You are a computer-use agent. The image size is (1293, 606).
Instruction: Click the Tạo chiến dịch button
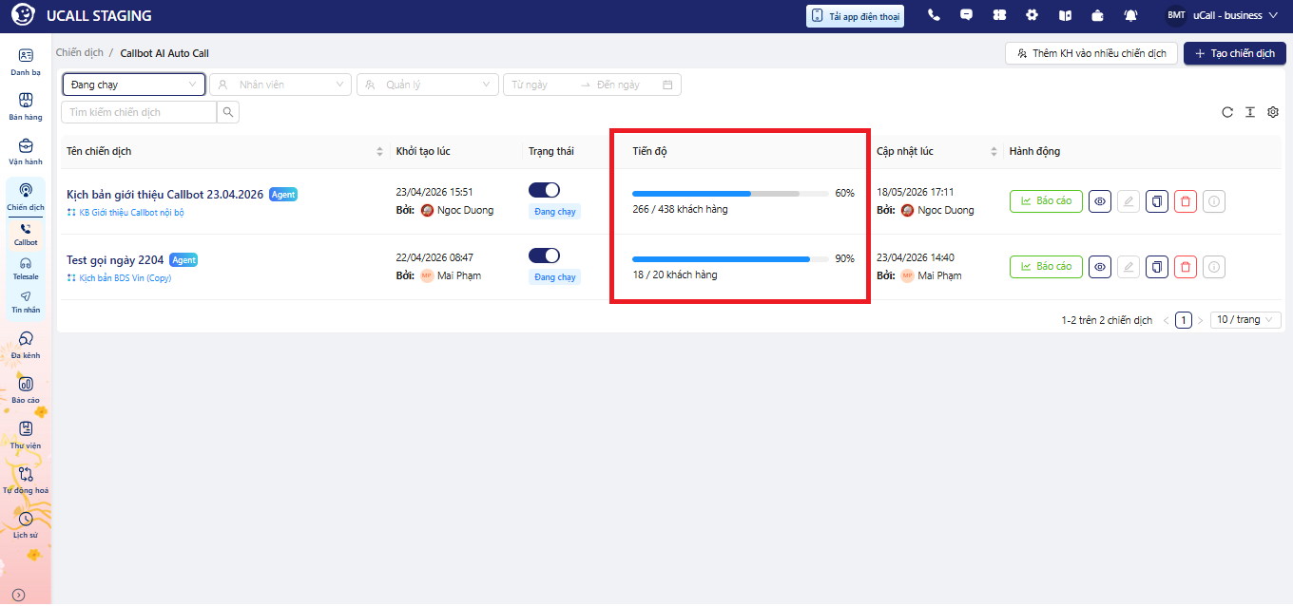(x=1235, y=53)
